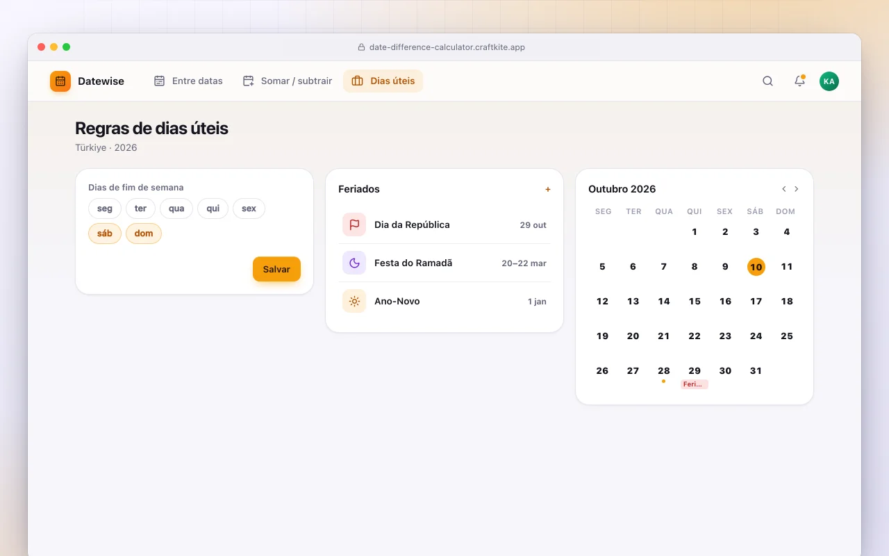Open the KA user avatar
The image size is (889, 556).
pos(829,81)
